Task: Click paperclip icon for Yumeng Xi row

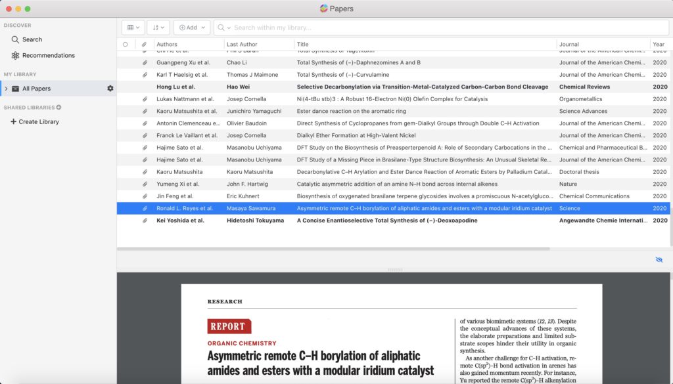Action: pyautogui.click(x=145, y=184)
